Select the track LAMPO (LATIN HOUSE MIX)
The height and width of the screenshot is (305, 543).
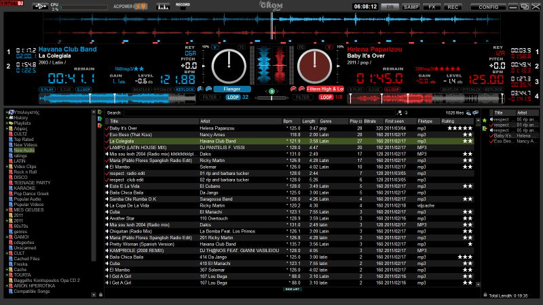(289, 148)
